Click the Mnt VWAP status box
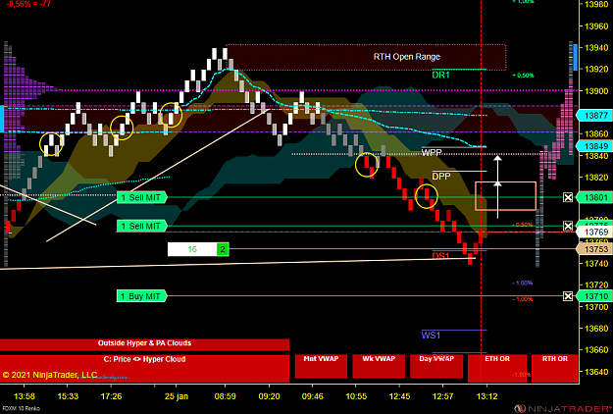This screenshot has height=414, width=613. [321, 366]
